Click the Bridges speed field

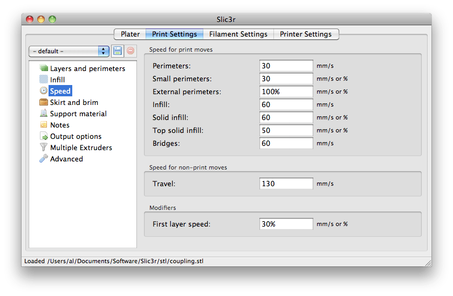[286, 143]
